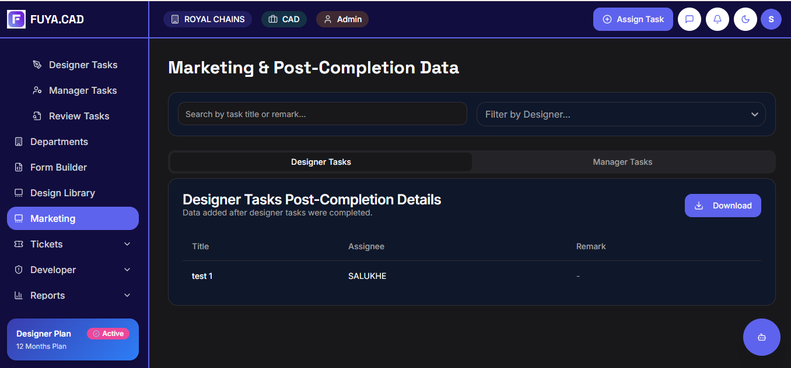Toggle dark mode moon icon
791x368 pixels.
(745, 19)
